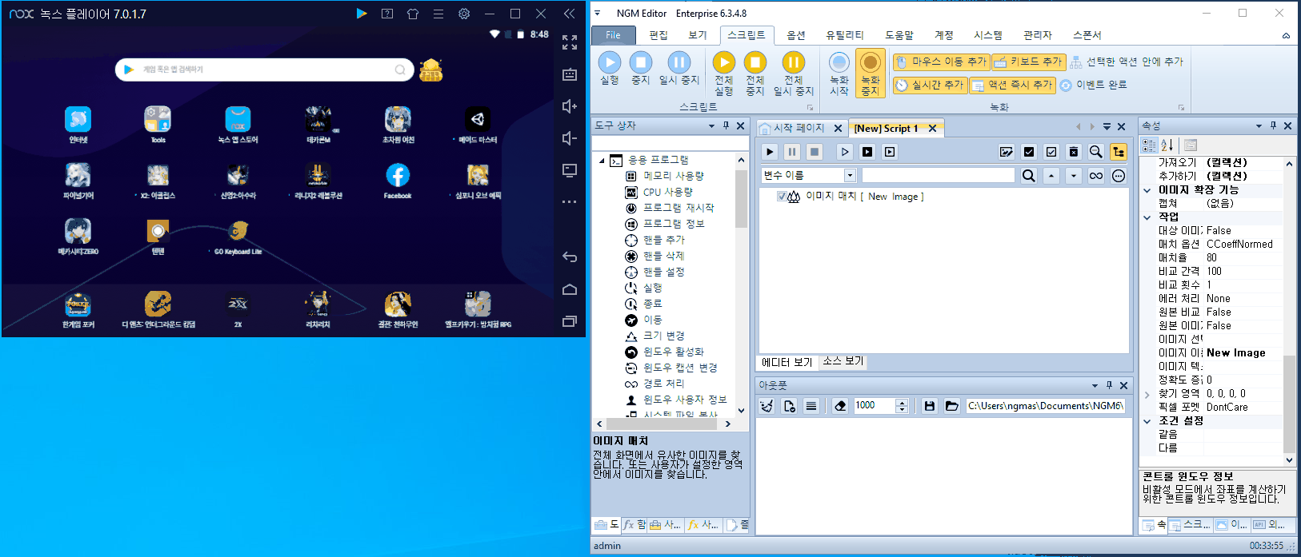Open the 편집 ribbon tab
Image resolution: width=1301 pixels, height=557 pixels.
pyautogui.click(x=659, y=35)
